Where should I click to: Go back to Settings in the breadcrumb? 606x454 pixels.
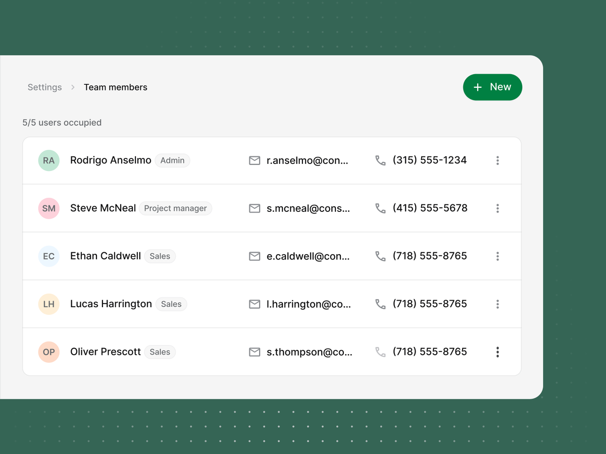[x=44, y=87]
